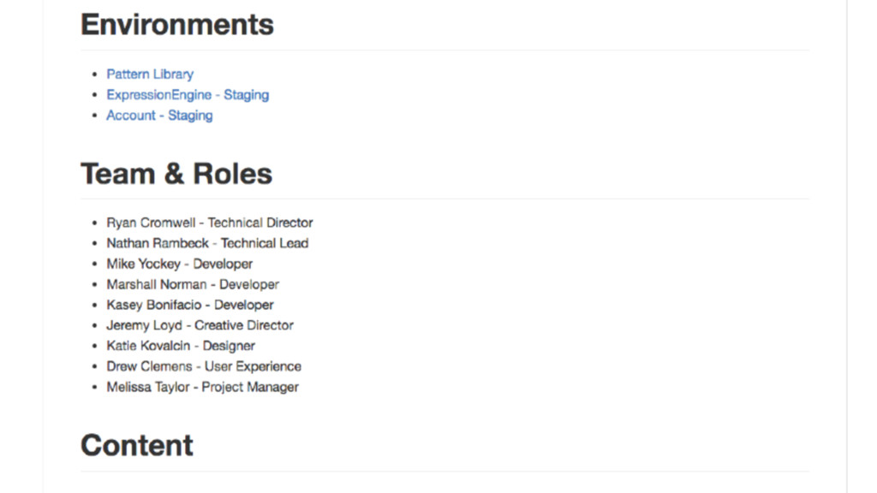Click the Marshall Norman - Developer entry
877x493 pixels.
click(193, 284)
